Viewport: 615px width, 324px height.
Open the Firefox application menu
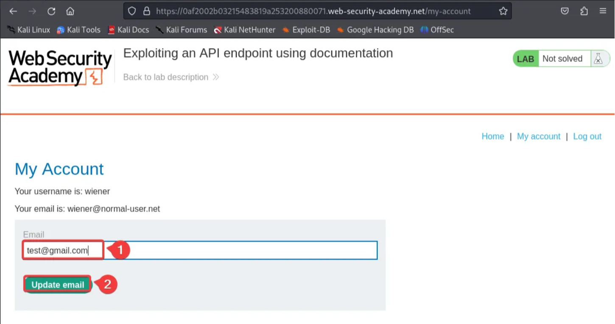pos(603,11)
